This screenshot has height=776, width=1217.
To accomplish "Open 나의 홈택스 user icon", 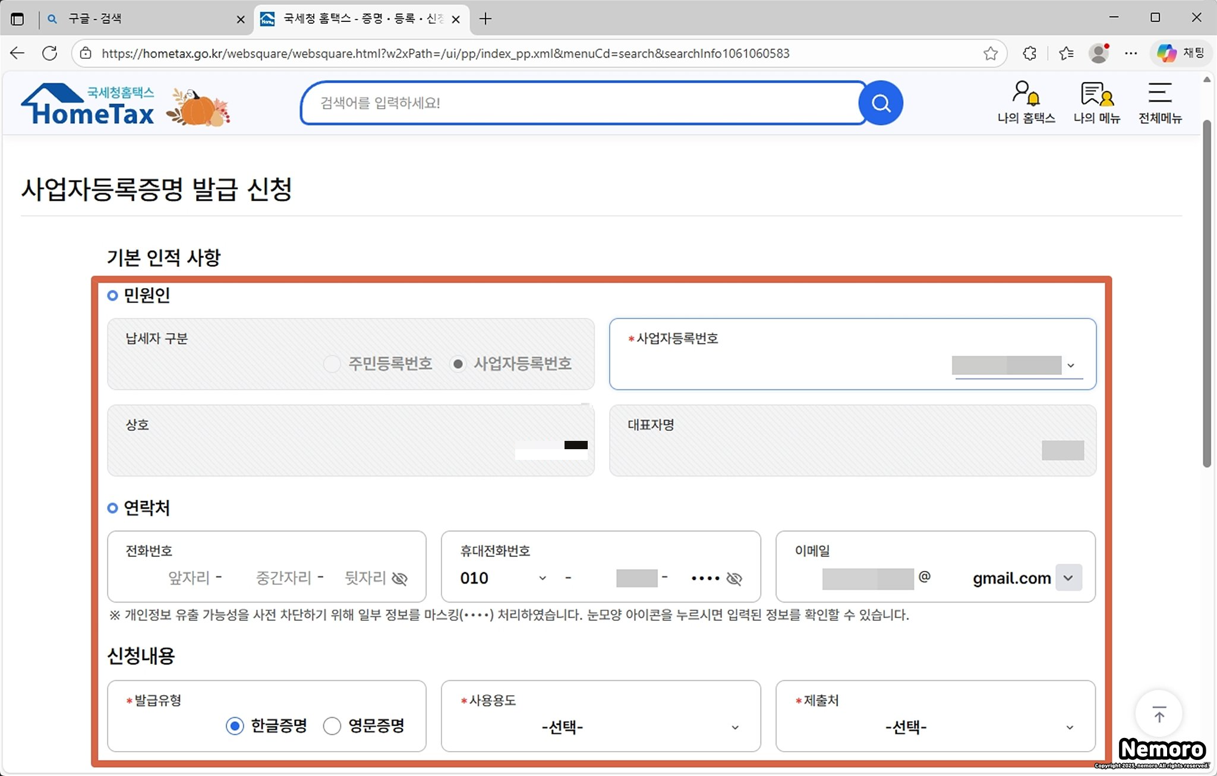I will click(x=1026, y=94).
